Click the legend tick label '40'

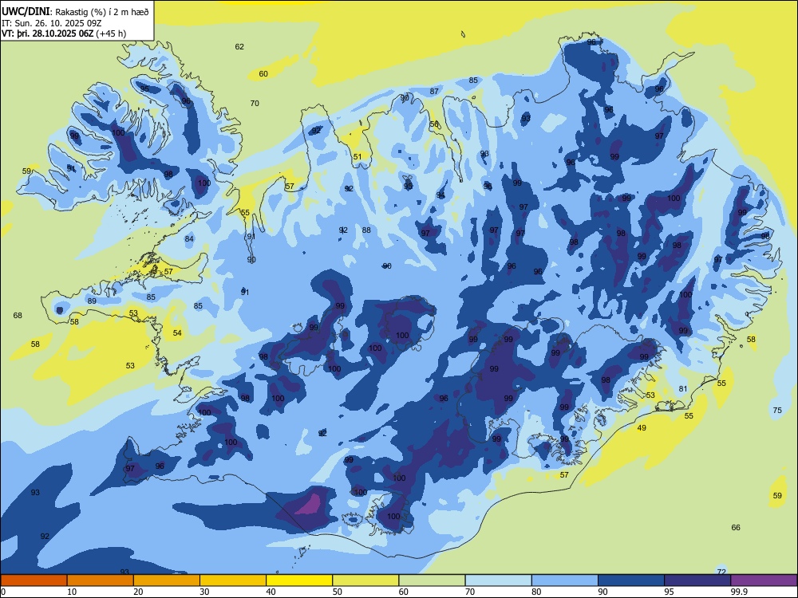click(271, 592)
